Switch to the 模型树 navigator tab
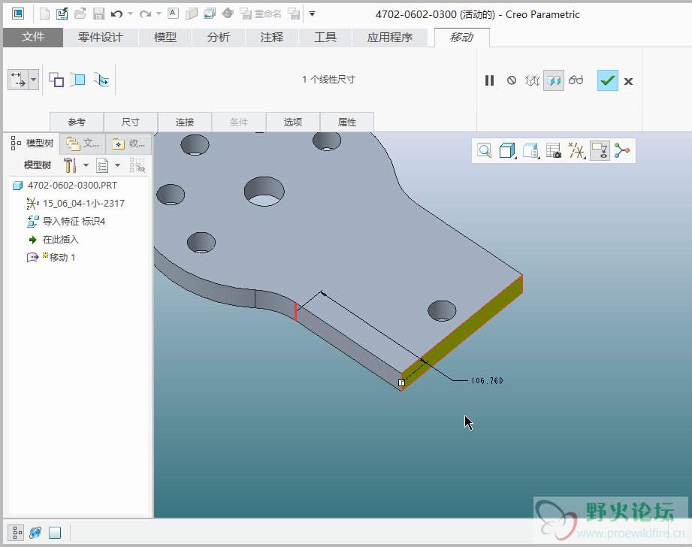Screen dimensions: 692x547 click(x=32, y=143)
